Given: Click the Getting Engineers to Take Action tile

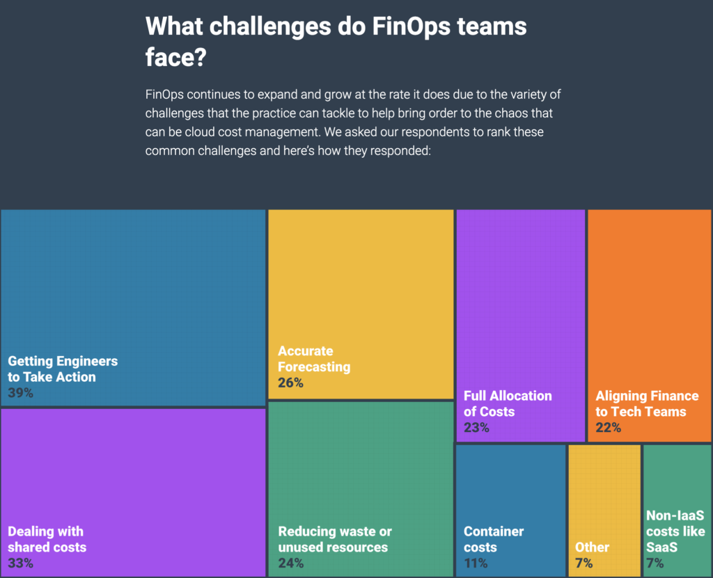Looking at the screenshot, I should point(133,307).
